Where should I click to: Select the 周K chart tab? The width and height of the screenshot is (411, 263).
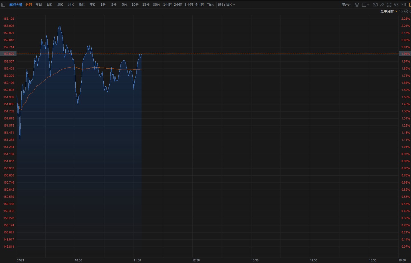point(60,5)
